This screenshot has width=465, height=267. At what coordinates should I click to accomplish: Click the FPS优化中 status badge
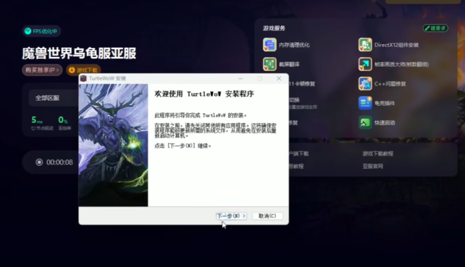pos(41,31)
